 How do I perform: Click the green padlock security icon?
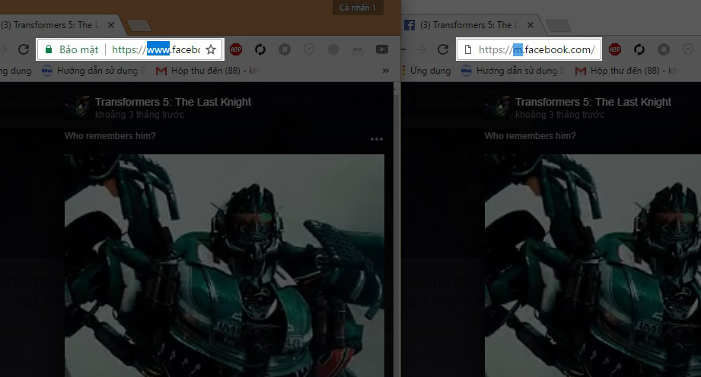click(49, 49)
